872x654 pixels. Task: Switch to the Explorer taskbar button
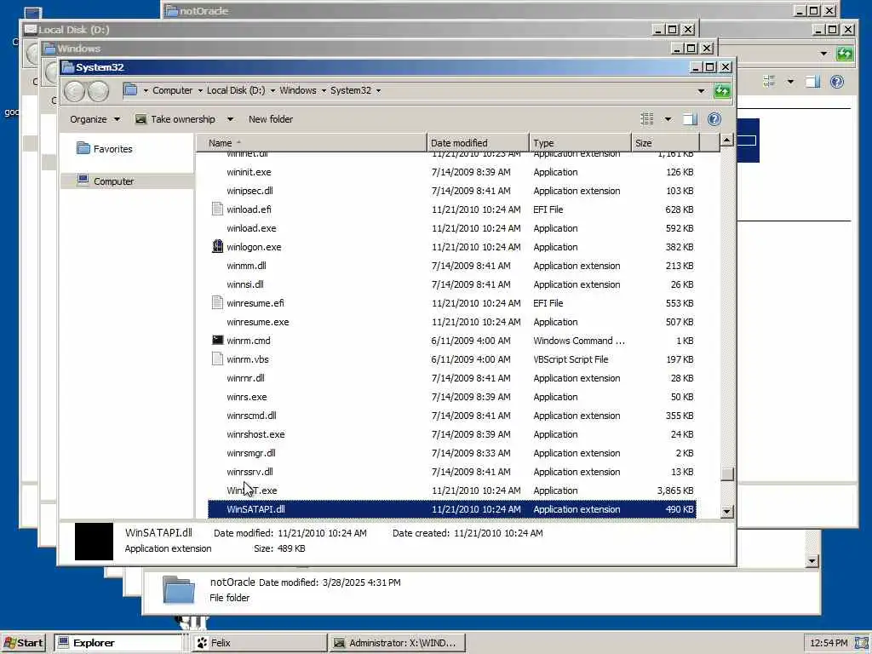click(x=118, y=643)
